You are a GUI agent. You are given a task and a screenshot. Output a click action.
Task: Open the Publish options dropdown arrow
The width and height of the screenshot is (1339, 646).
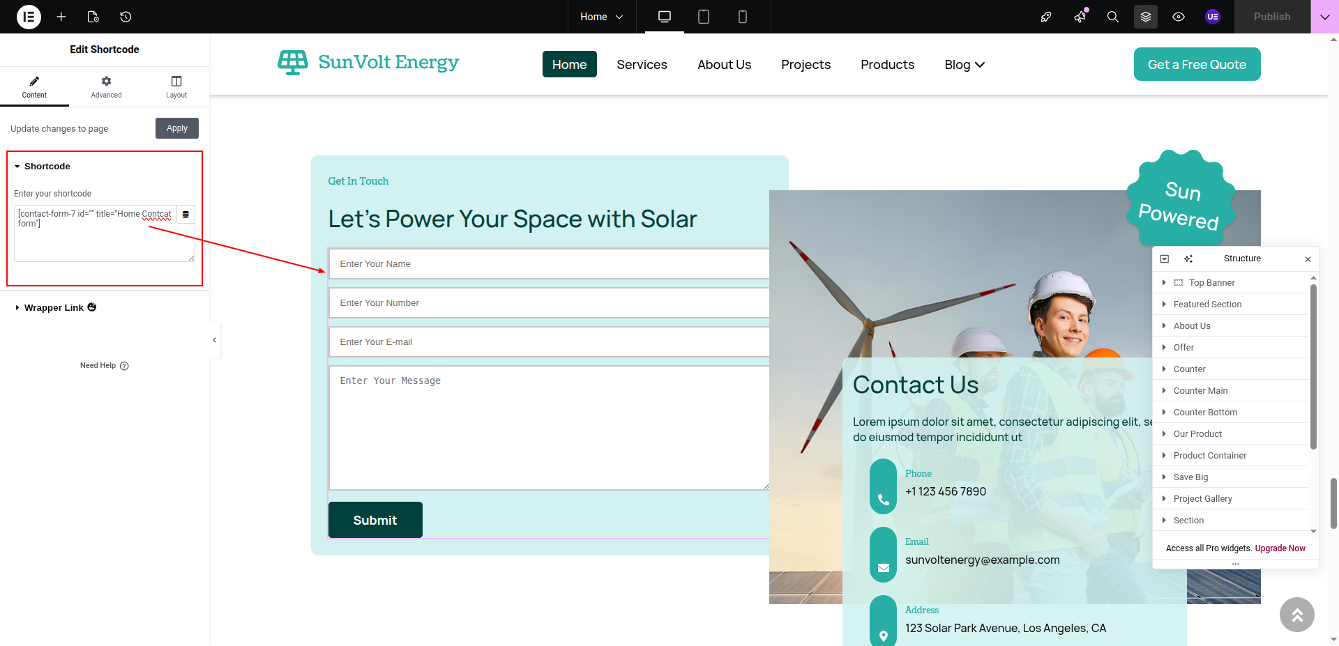click(x=1324, y=17)
